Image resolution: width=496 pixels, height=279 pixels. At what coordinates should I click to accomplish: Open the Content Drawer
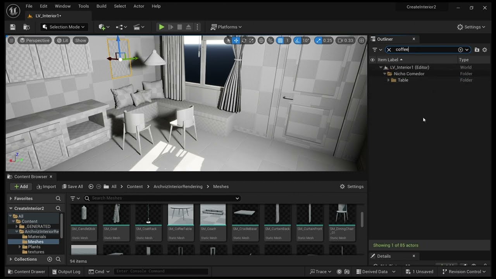(x=26, y=272)
